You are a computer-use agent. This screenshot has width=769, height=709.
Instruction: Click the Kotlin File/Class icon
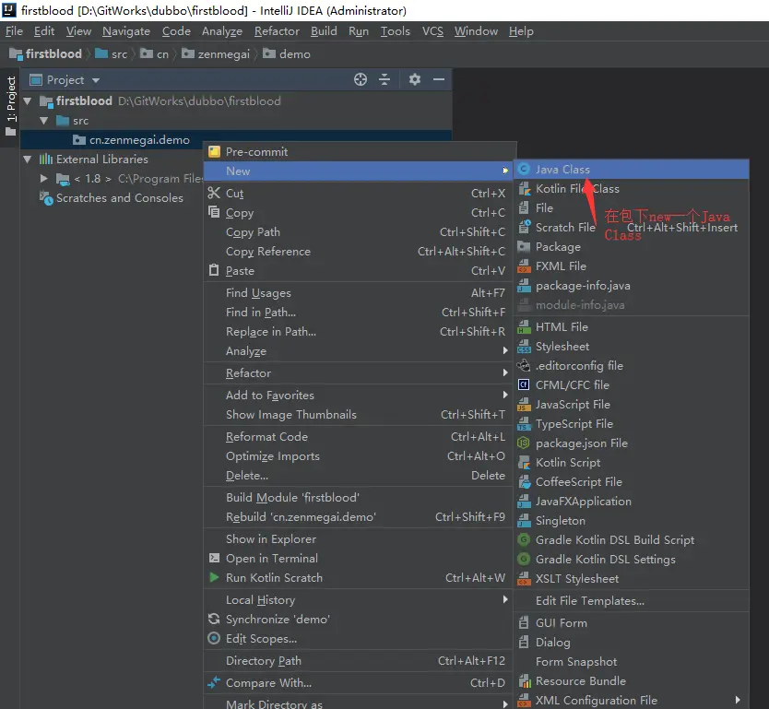tap(524, 189)
